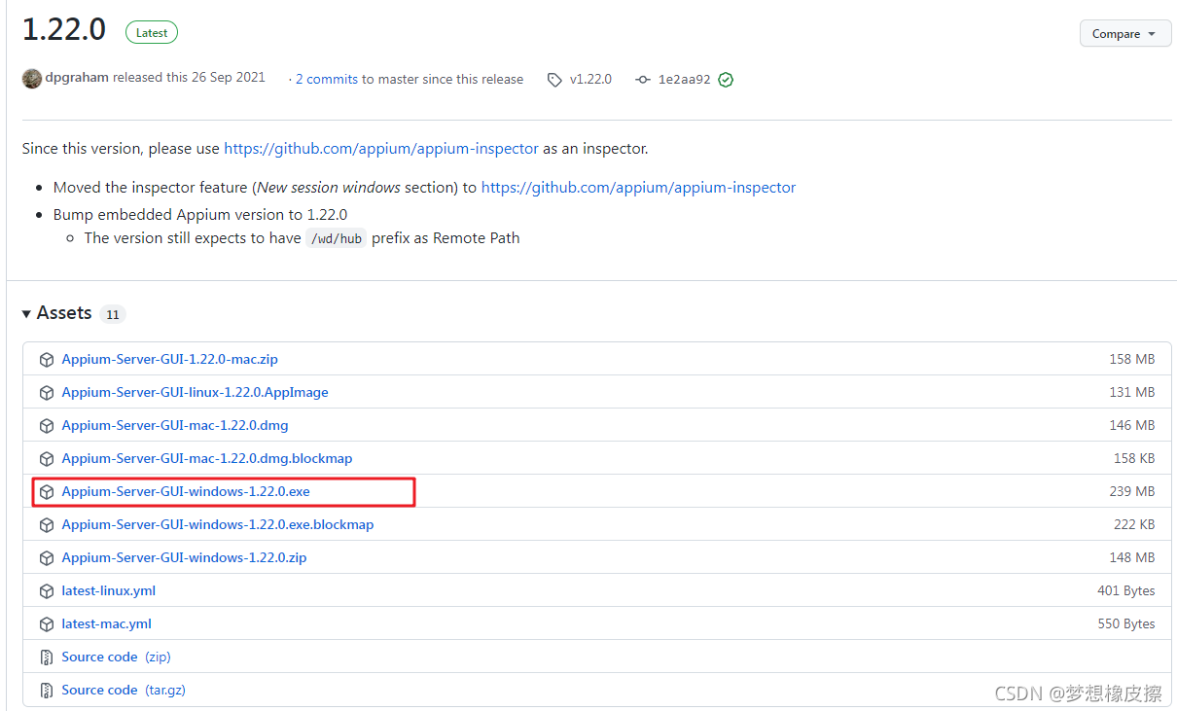
Task: Click the package icon beside linux AppImage asset
Action: 46,393
